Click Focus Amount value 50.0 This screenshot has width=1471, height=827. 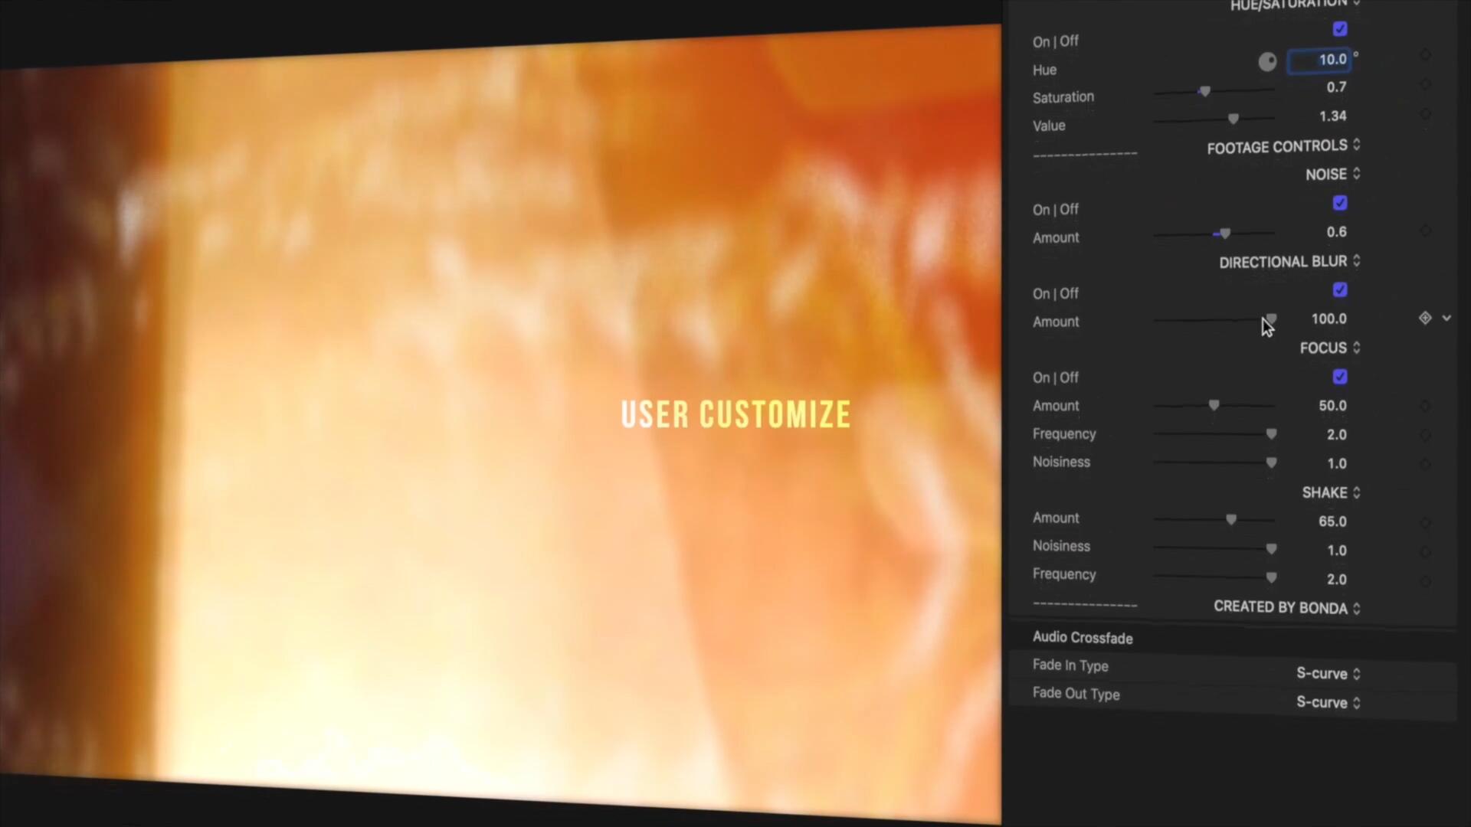[x=1332, y=406]
